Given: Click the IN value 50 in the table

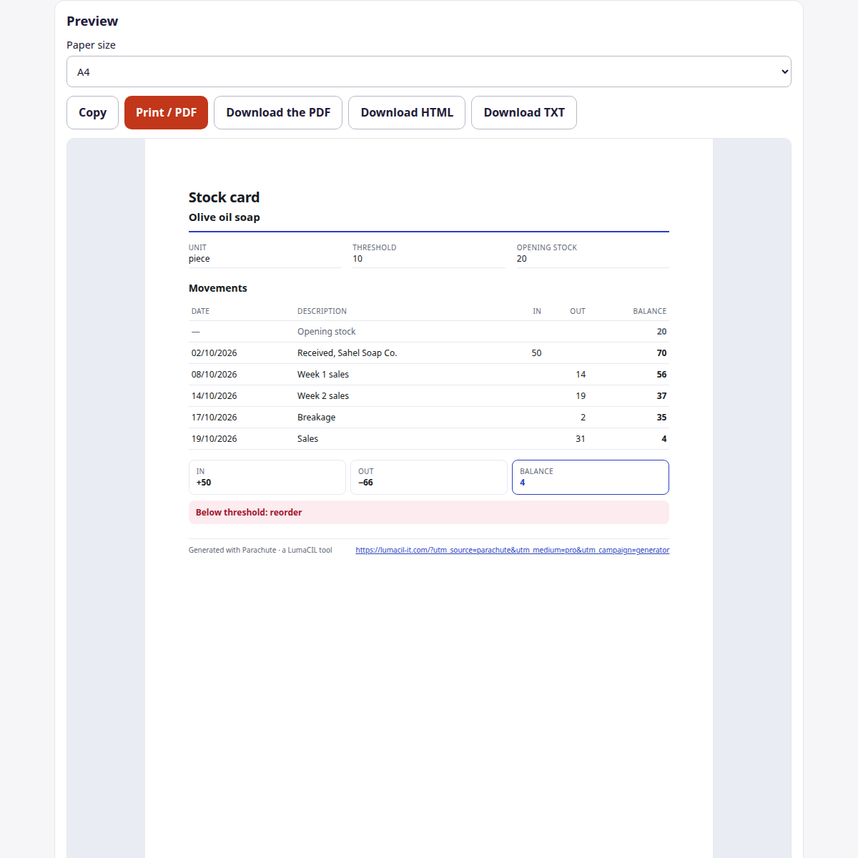Looking at the screenshot, I should tap(536, 353).
